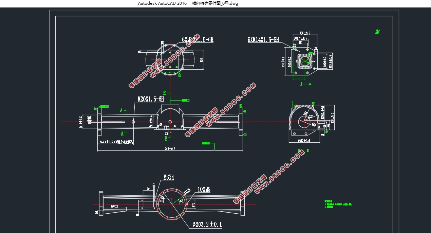Screen dimensions: 431x233
Task: Pick the '160±1' dimension in the bottom view
Action: pyautogui.click(x=114, y=206)
